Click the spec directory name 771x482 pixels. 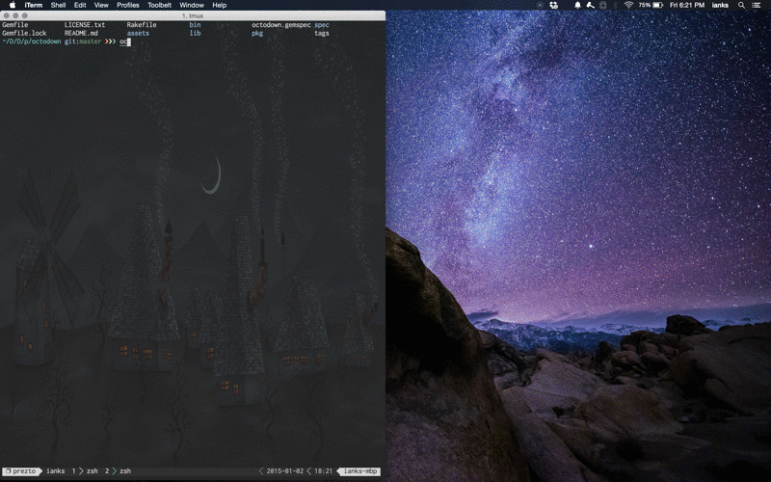pyautogui.click(x=322, y=25)
